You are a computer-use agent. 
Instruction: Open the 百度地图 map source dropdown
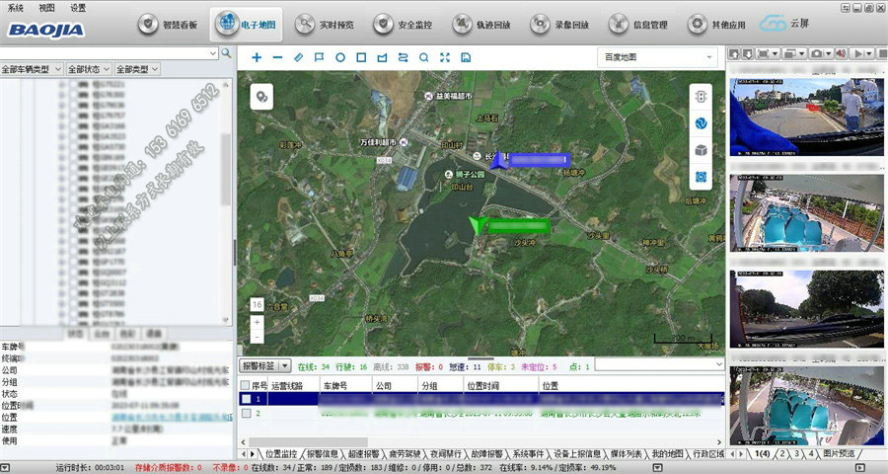[657, 57]
